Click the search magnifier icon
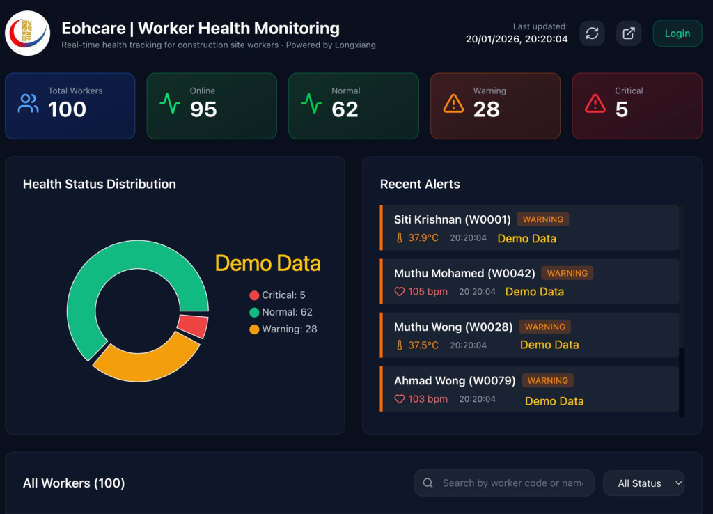713x514 pixels. point(428,483)
